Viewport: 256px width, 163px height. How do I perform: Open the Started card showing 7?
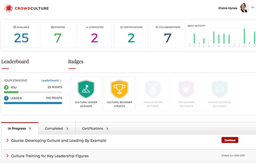click(x=58, y=35)
